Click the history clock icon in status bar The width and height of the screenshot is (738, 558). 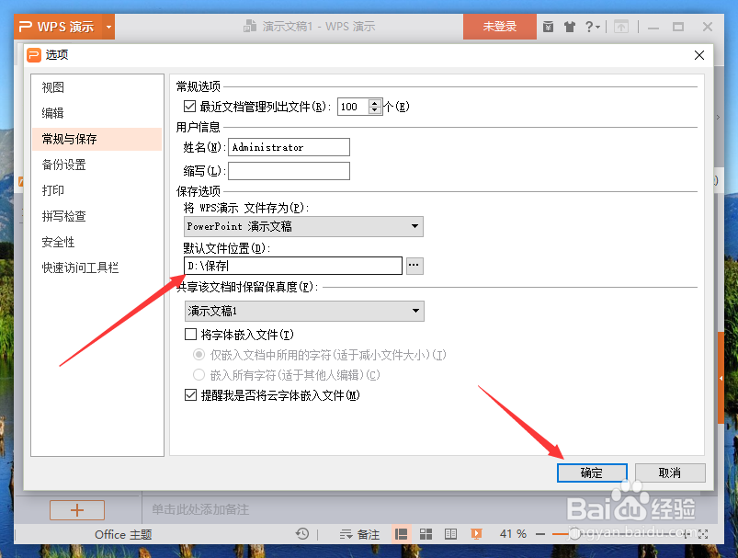click(302, 533)
